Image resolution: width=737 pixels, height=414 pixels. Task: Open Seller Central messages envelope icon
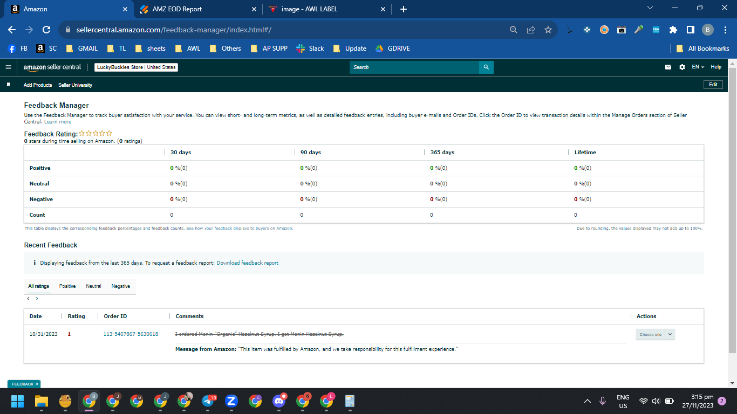668,67
